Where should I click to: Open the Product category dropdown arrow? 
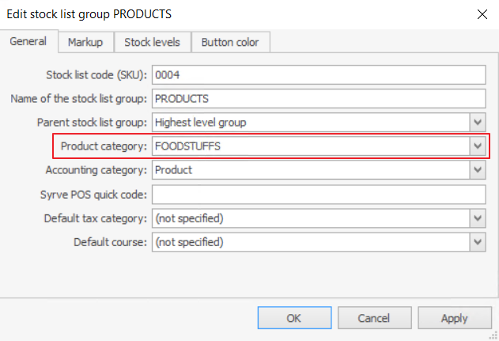click(477, 146)
